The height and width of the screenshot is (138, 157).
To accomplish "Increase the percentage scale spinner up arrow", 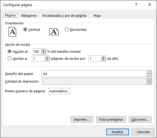I will (44, 50).
